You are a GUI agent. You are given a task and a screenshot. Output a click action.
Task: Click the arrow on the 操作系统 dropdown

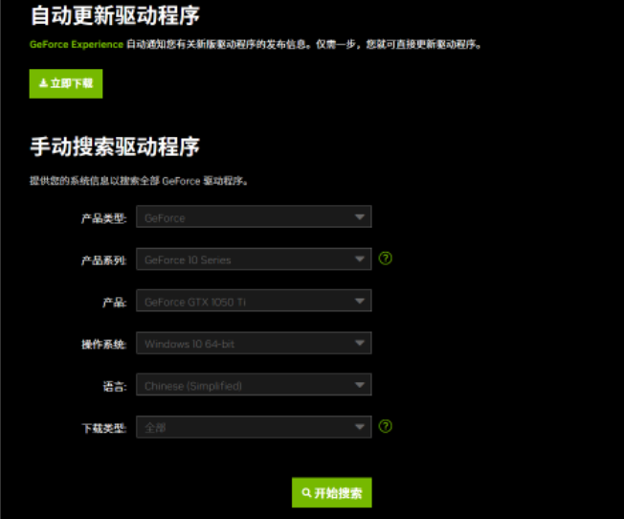tap(360, 343)
